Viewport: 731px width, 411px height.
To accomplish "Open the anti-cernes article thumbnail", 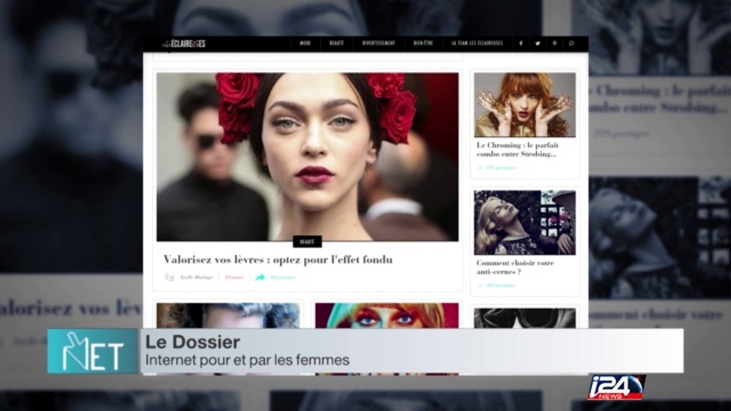I will point(525,222).
